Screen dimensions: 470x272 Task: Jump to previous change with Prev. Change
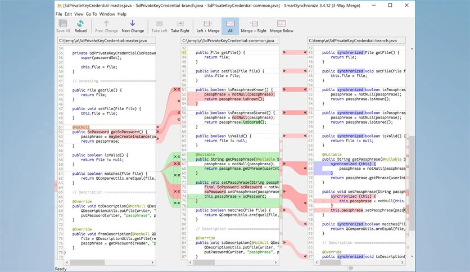[106, 26]
